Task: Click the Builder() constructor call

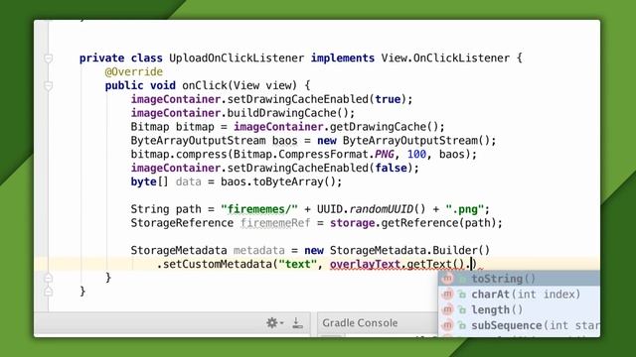Action: tap(461, 251)
